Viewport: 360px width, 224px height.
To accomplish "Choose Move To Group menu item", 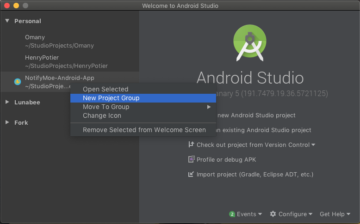I will [143, 107].
